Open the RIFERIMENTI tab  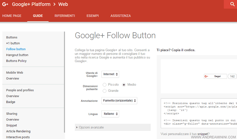coord(65,16)
